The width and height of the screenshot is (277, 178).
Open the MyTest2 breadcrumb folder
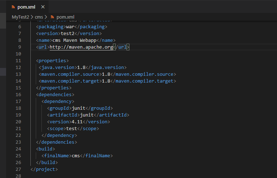[20, 17]
